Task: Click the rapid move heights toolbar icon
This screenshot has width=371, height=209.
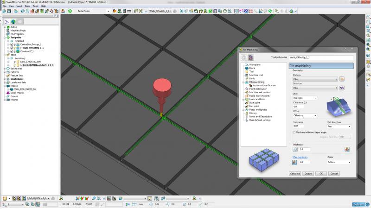Action: click(x=32, y=11)
